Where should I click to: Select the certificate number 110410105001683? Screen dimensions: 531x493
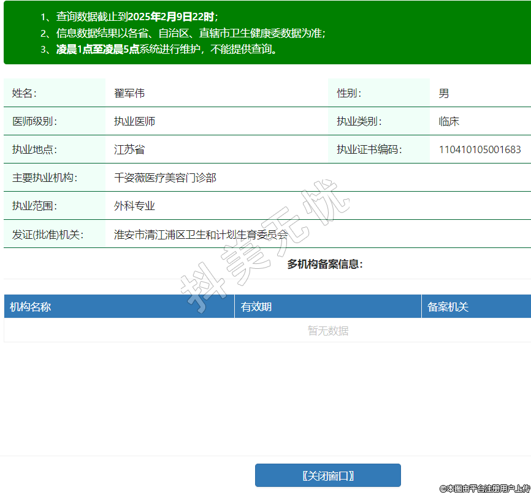479,149
